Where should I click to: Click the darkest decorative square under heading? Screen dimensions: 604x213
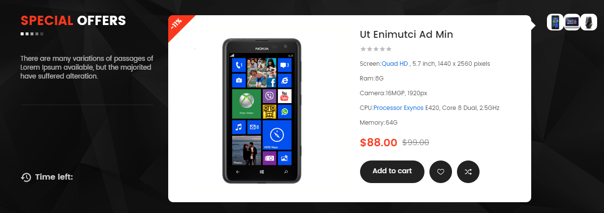[42, 34]
